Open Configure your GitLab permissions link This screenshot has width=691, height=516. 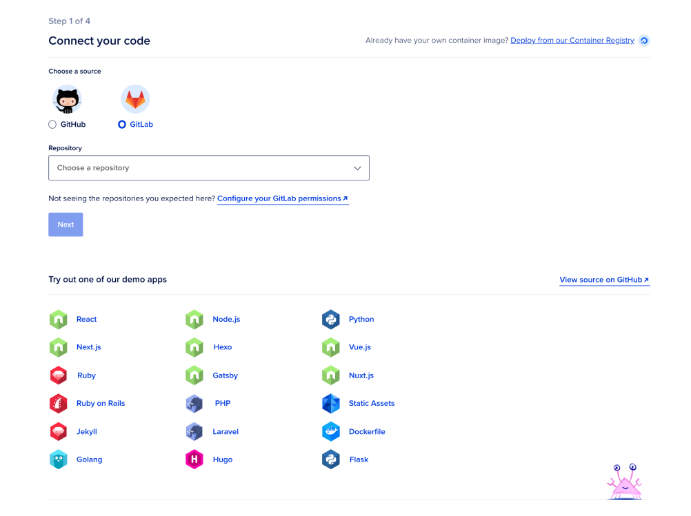(x=283, y=198)
